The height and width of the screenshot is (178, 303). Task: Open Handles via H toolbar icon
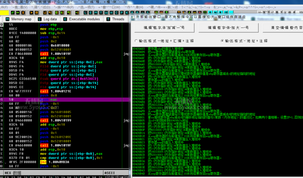coord(111,13)
